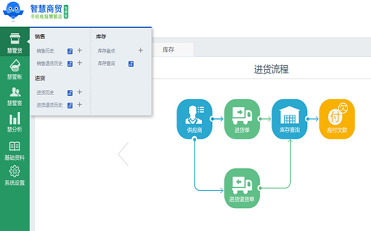Open the 慧分析 sidebar section
Screen dimensions: 371x231
tap(15, 122)
